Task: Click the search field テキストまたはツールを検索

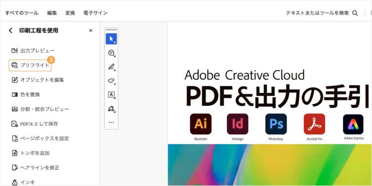Action: pos(317,13)
